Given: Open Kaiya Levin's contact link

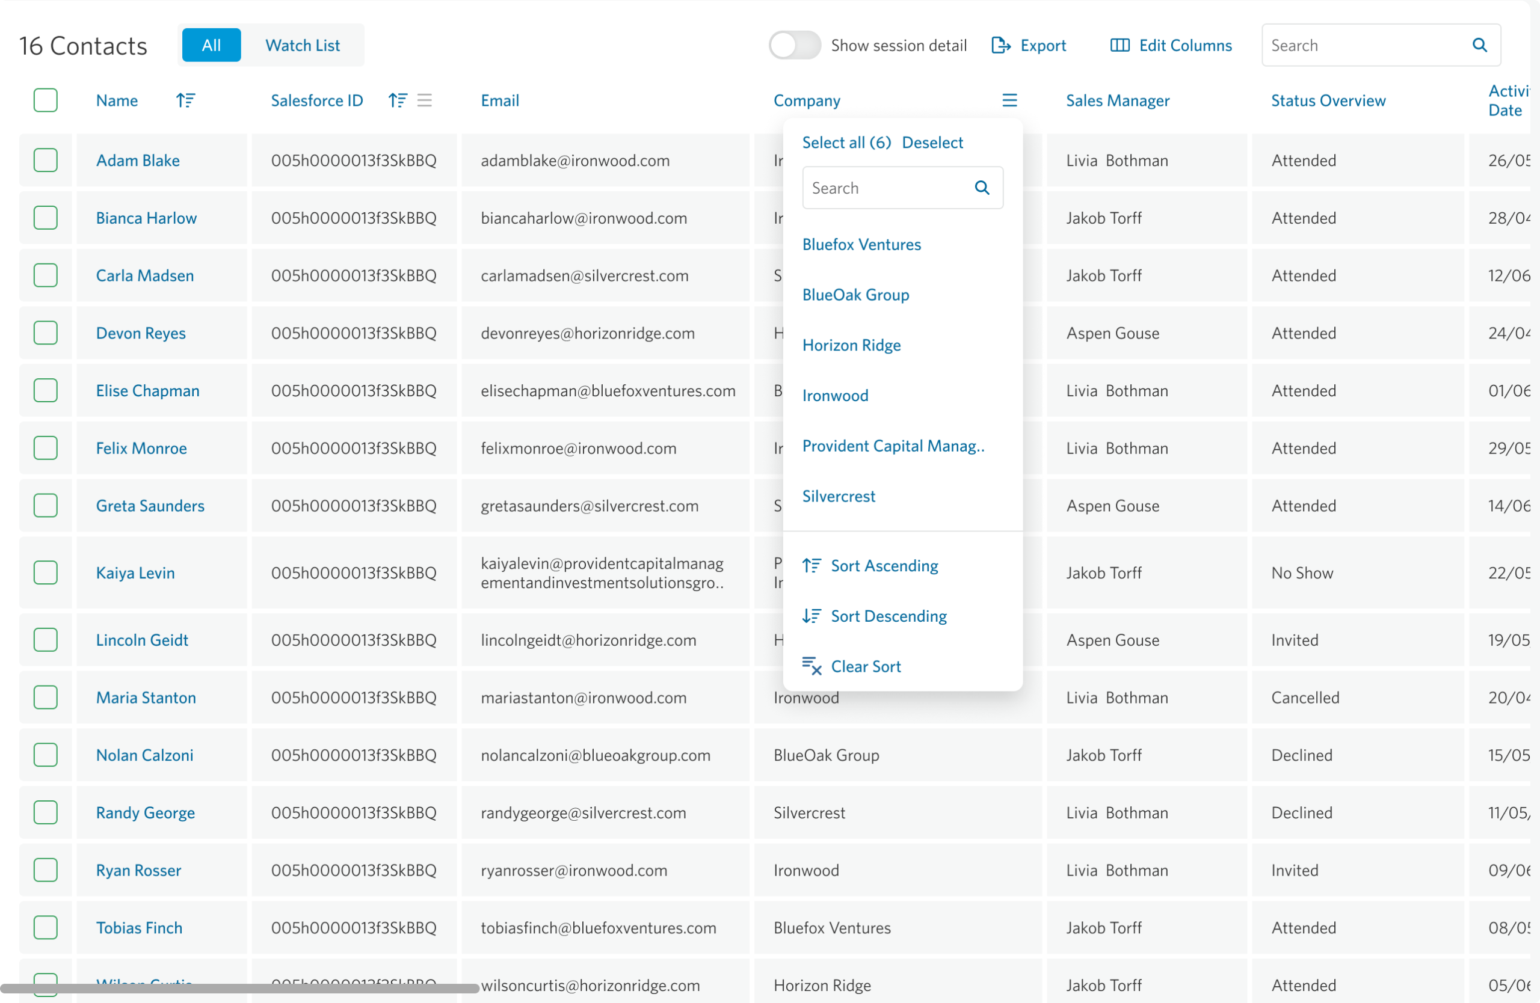Looking at the screenshot, I should click(135, 572).
